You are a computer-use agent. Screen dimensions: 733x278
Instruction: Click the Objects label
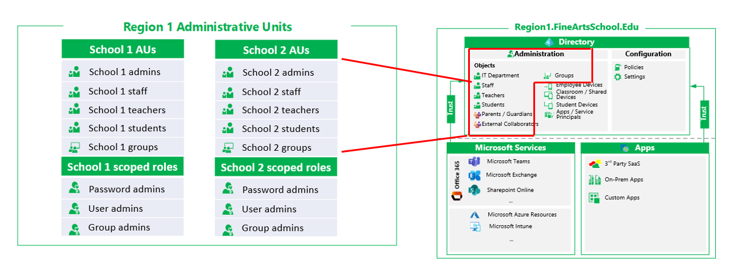click(485, 66)
